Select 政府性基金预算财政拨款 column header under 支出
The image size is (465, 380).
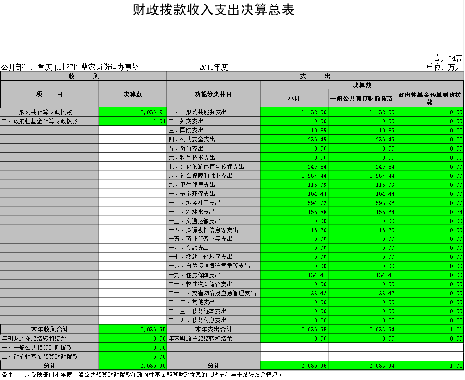coord(430,98)
